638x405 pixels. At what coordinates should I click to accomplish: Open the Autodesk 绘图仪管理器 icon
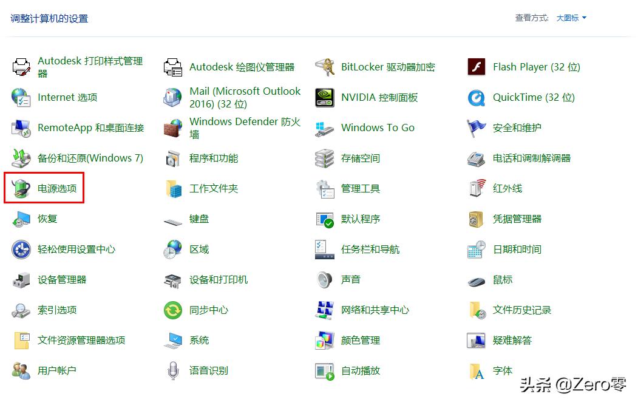pos(173,67)
